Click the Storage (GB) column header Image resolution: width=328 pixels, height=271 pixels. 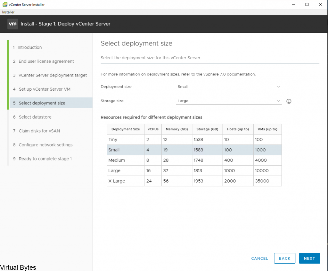207,129
